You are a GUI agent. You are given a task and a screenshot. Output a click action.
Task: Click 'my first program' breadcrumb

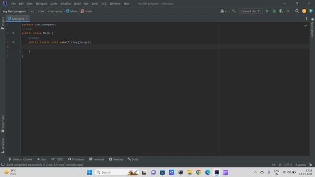pyautogui.click(x=15, y=11)
